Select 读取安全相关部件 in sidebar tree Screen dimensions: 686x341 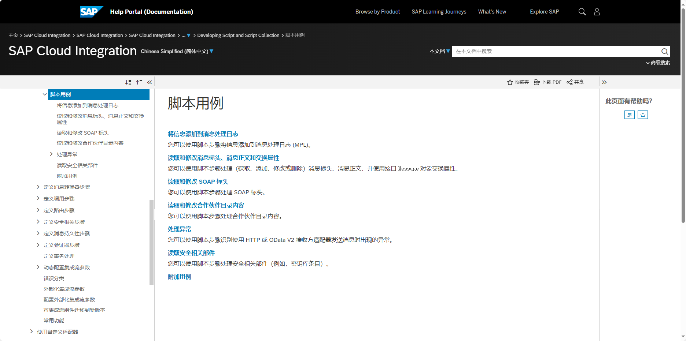pyautogui.click(x=77, y=165)
